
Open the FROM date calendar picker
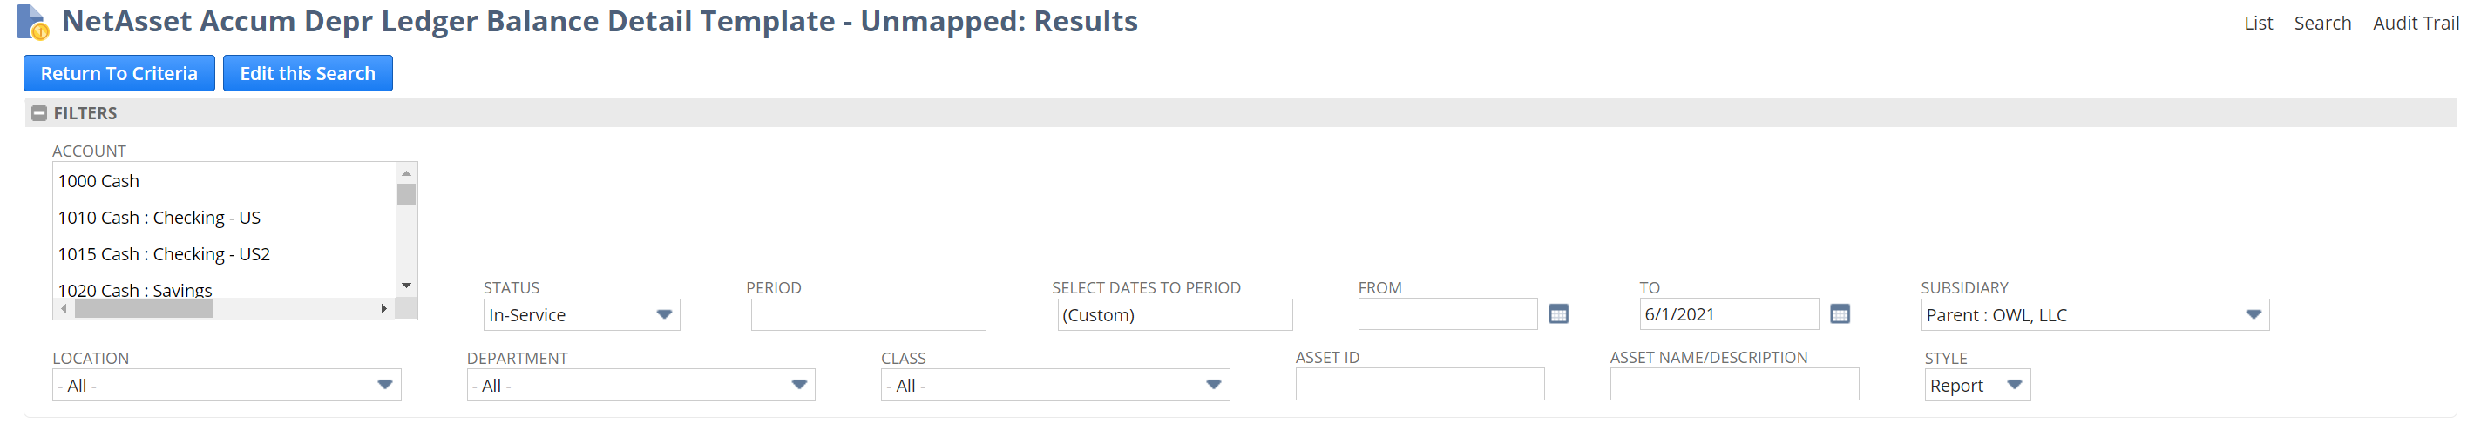(1558, 314)
